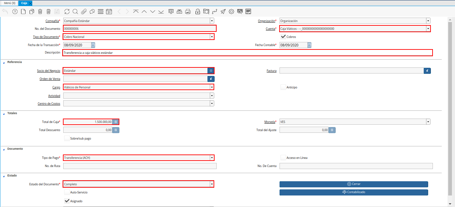Switch to the Menú (9) tab

(x=10, y=3)
